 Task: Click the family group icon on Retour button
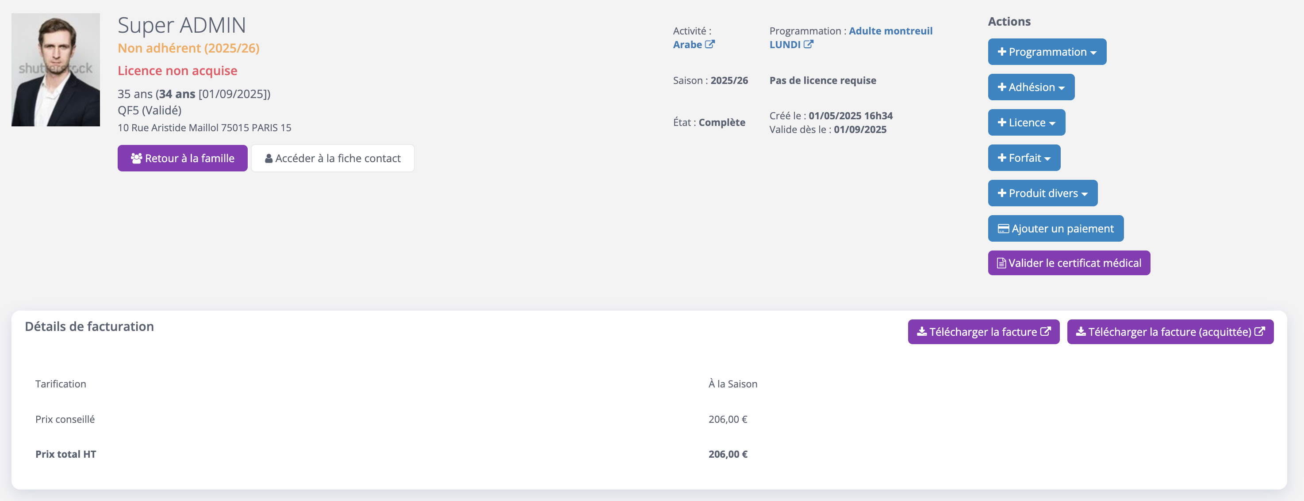click(x=136, y=158)
